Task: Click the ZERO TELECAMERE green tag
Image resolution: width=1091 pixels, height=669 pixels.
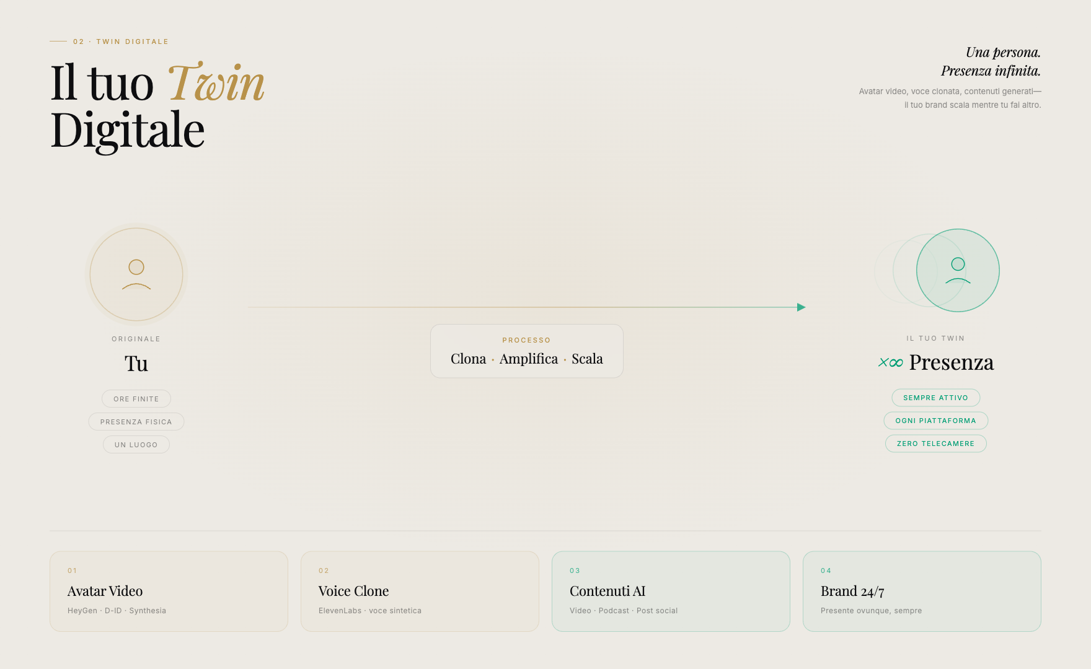Action: pyautogui.click(x=936, y=444)
